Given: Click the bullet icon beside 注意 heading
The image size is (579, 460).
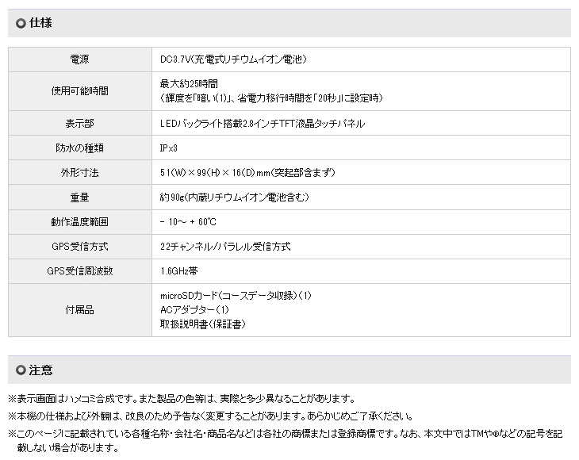Looking at the screenshot, I should tap(21, 370).
